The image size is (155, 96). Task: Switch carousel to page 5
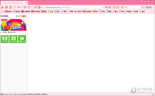[26, 16]
